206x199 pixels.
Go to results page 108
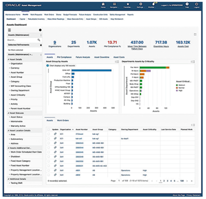point(182,181)
